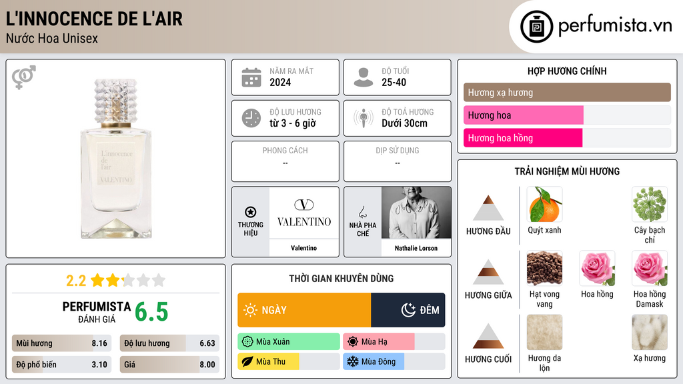Click the Mùa Đông season bar
Screen dimensions: 683x384
tap(394, 361)
